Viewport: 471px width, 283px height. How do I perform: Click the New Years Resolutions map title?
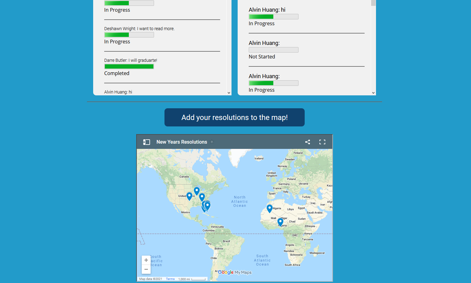pos(182,142)
